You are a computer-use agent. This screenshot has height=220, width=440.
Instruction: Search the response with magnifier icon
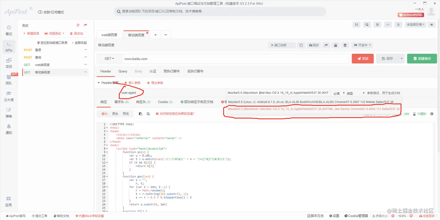coord(148,114)
